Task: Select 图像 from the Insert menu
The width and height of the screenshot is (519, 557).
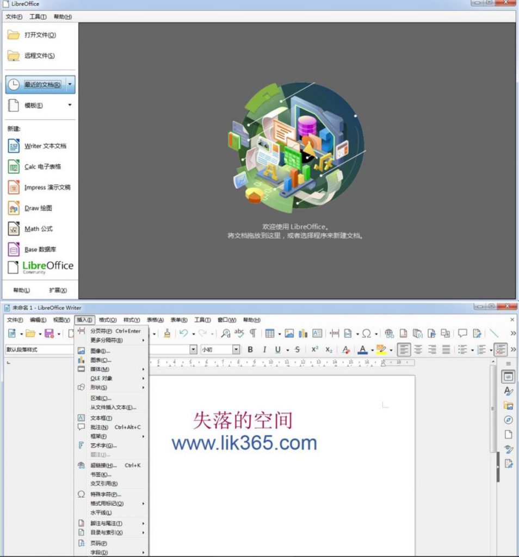Action: click(111, 351)
